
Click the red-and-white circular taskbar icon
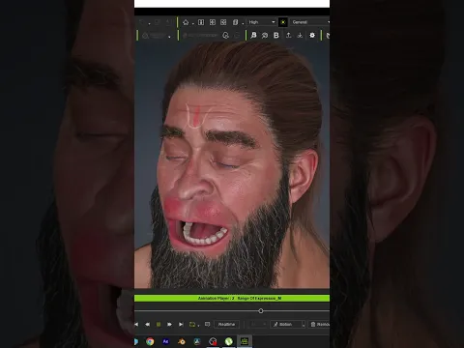pos(213,341)
